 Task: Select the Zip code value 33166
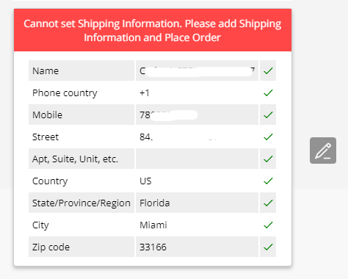153,247
